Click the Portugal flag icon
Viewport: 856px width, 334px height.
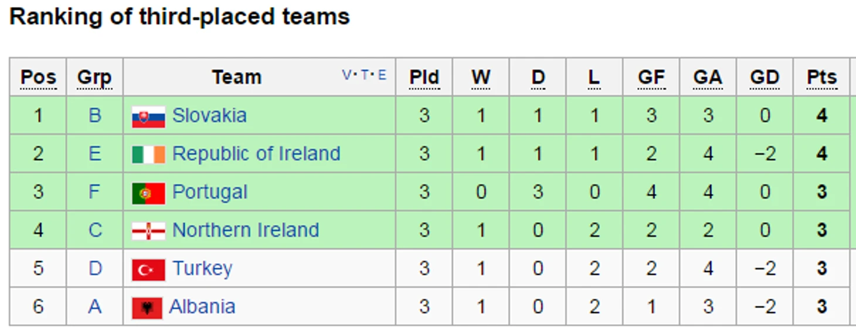[148, 193]
